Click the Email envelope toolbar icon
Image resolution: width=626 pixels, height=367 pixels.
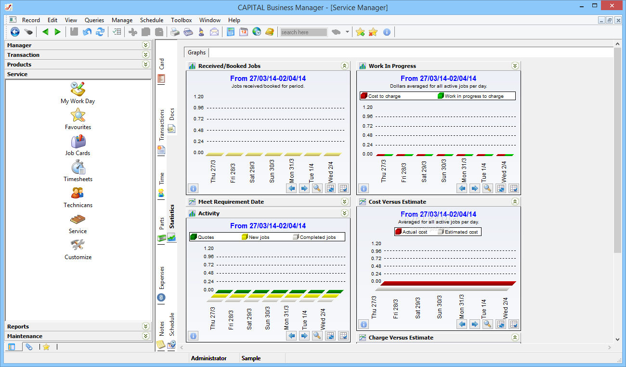coord(214,32)
